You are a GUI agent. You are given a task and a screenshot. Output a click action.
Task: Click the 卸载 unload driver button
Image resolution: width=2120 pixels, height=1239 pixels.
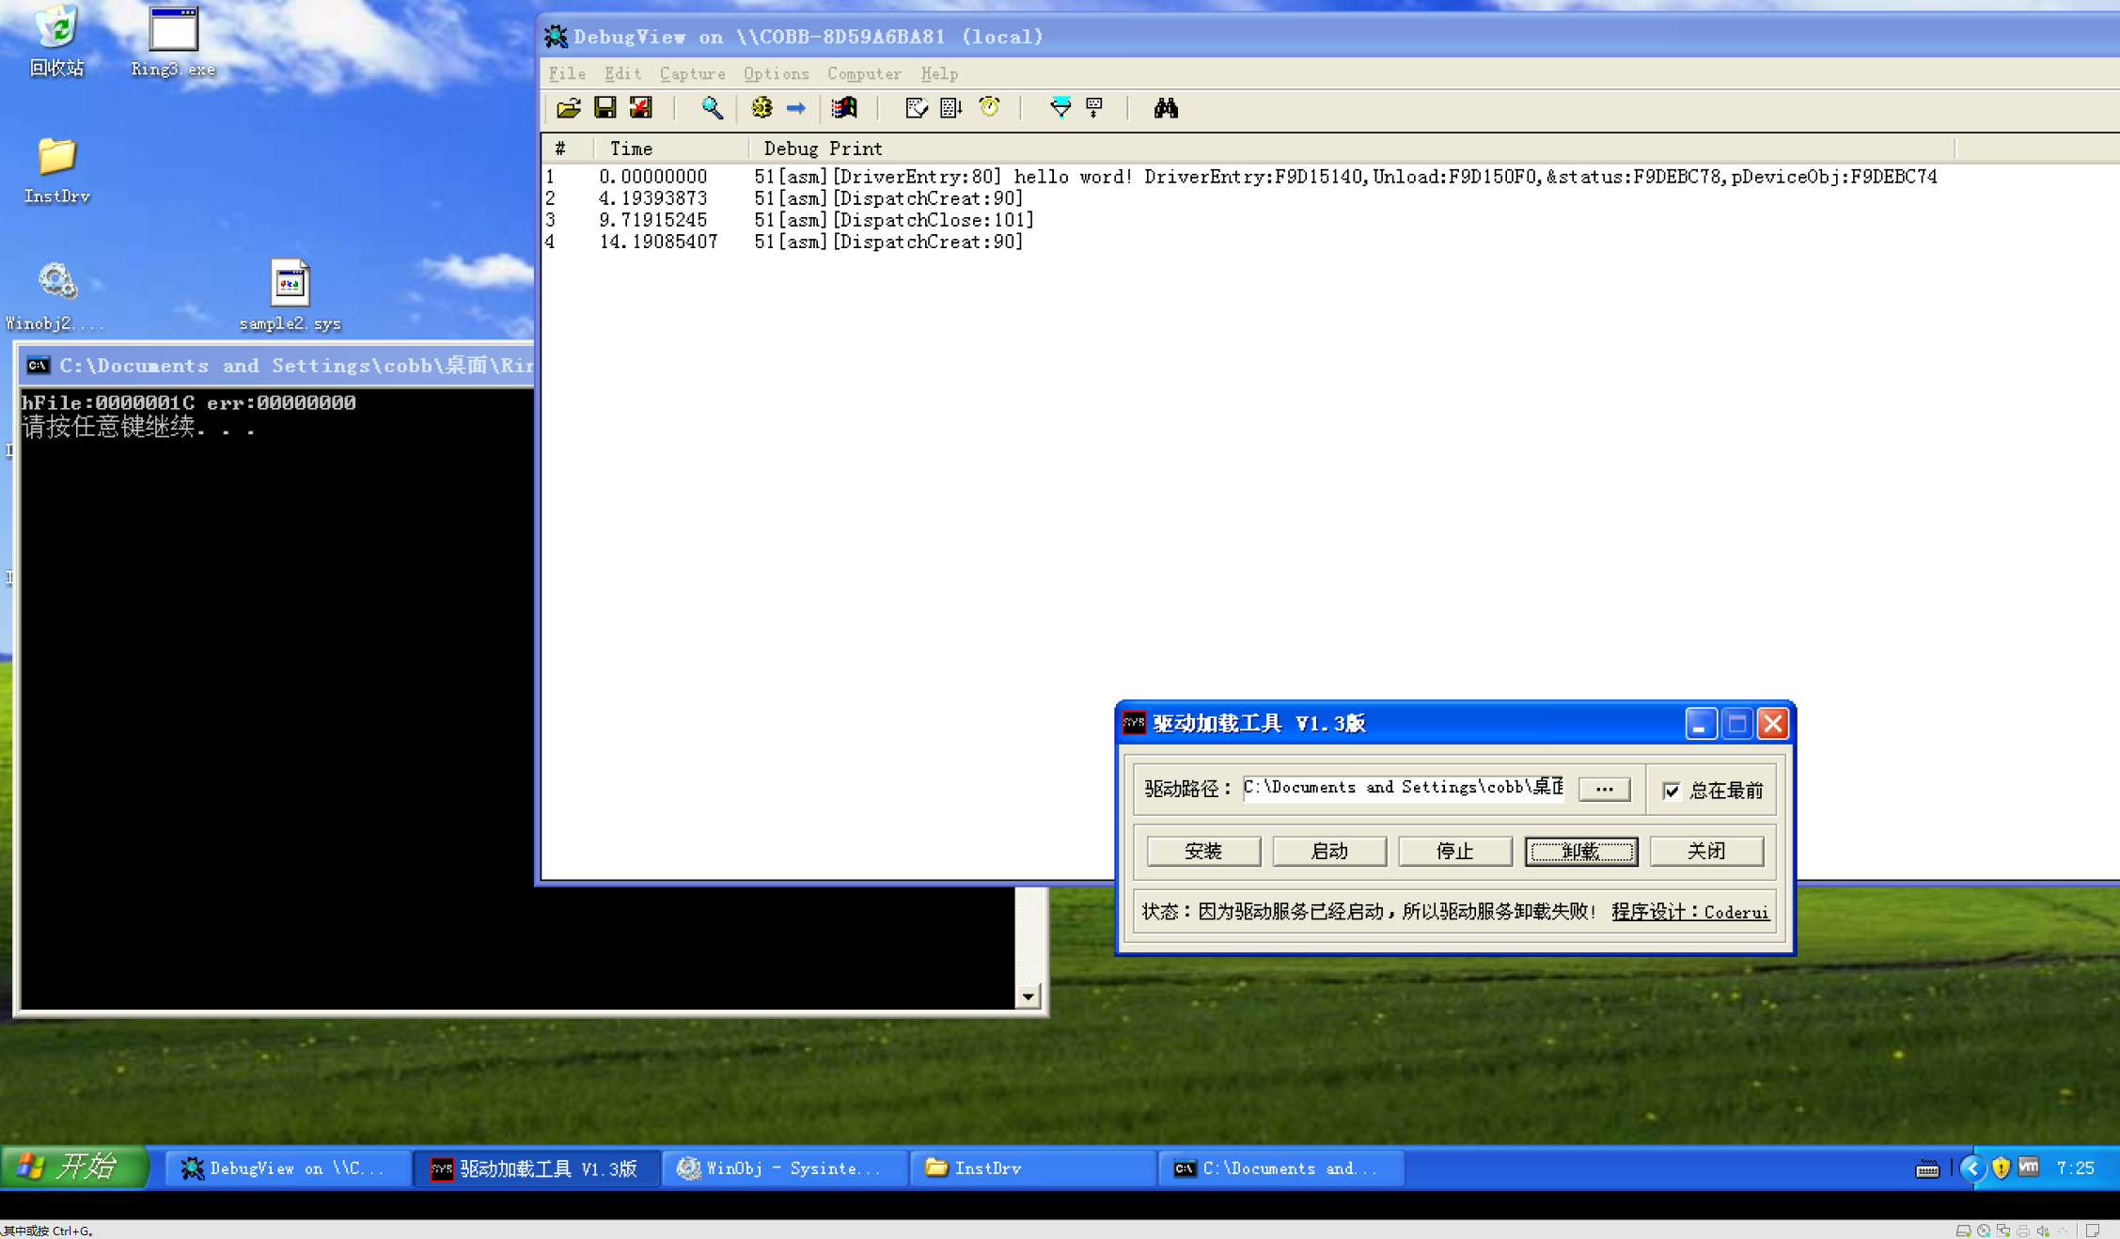point(1580,851)
